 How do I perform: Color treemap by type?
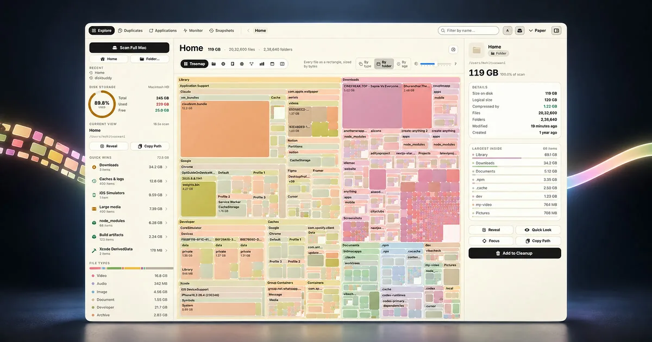coord(365,64)
